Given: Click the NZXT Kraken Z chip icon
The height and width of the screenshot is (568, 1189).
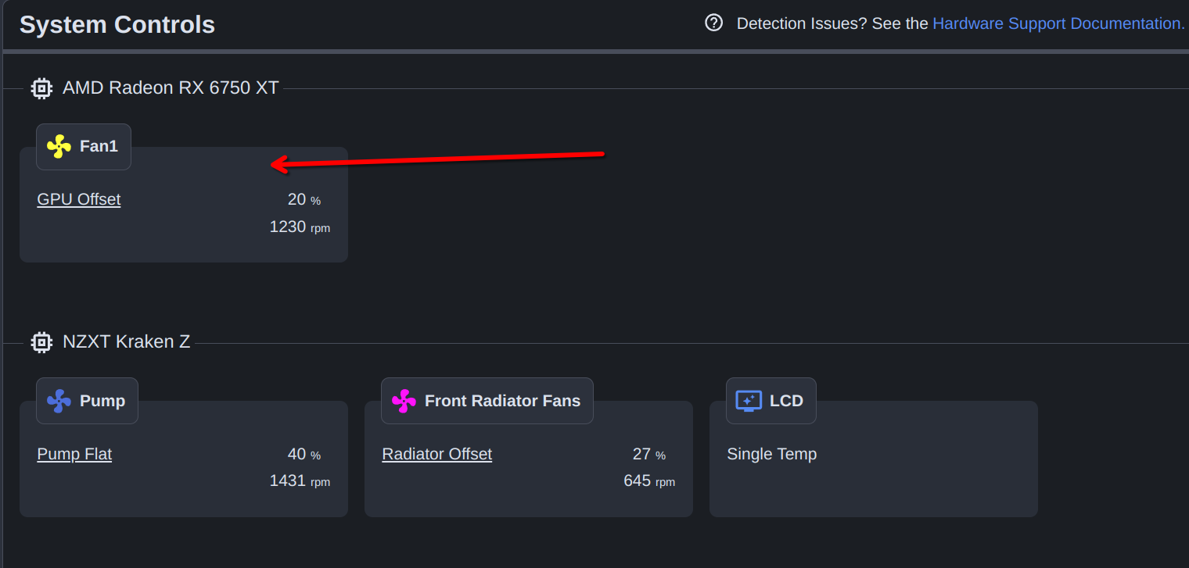Looking at the screenshot, I should 41,342.
